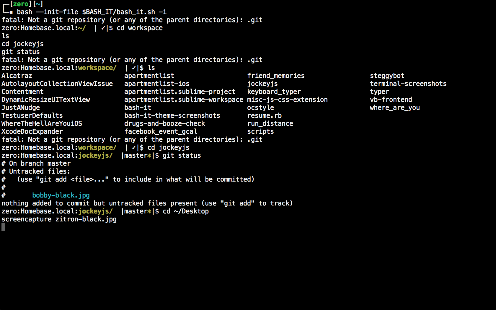496x310 pixels.
Task: Click the facebook_event_gcal entry
Action: (161, 132)
